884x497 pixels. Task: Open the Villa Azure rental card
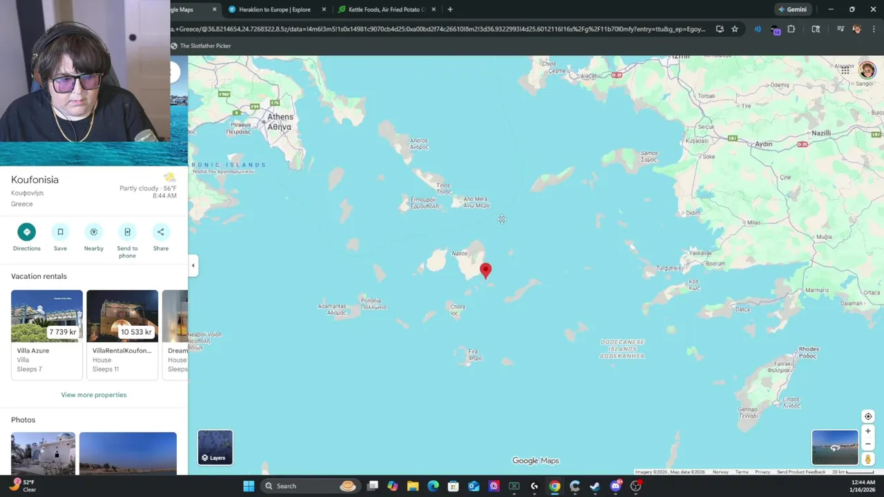click(x=47, y=334)
